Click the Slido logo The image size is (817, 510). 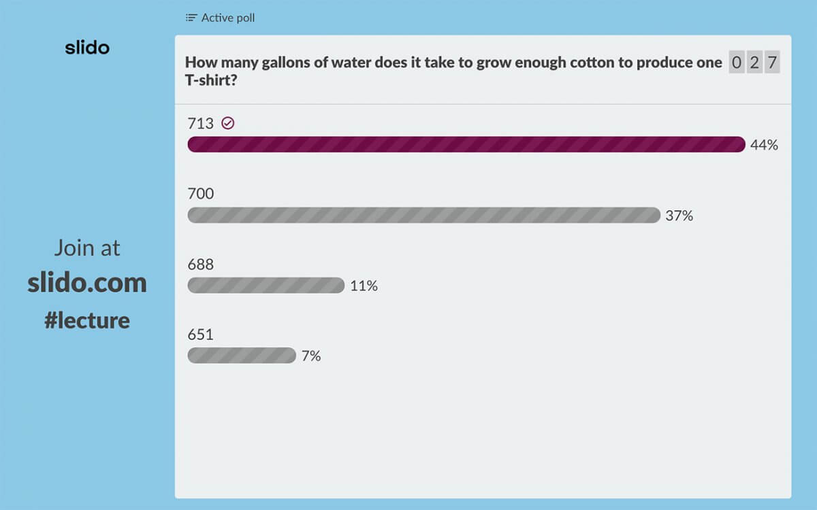click(x=87, y=47)
